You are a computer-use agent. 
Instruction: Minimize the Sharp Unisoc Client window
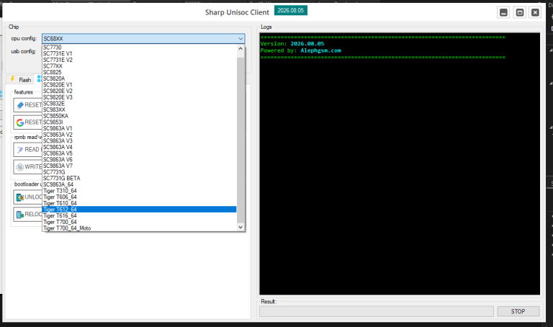coord(503,13)
